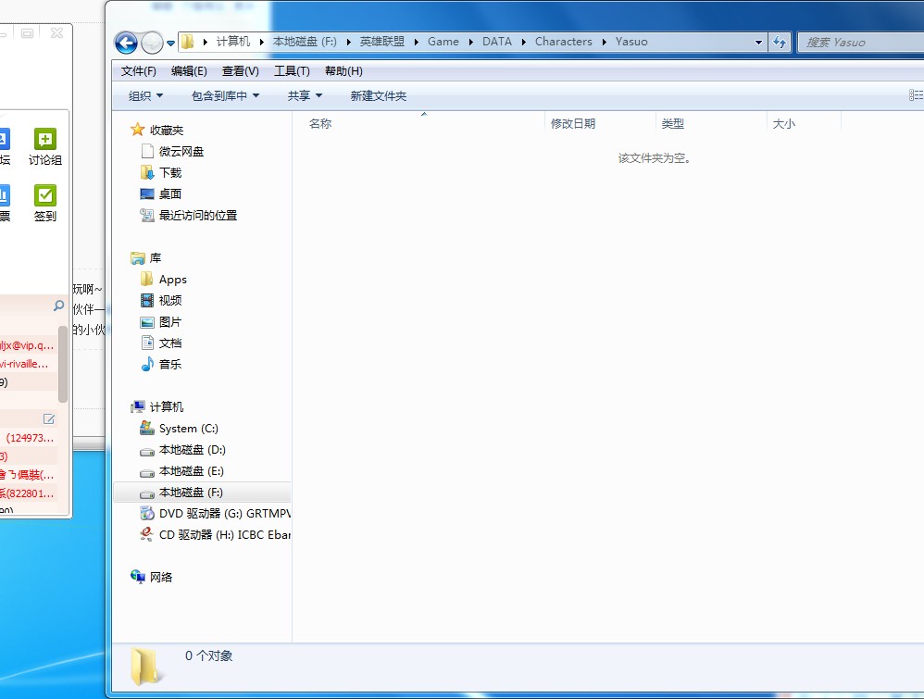Screen dimensions: 924x699
Task: Open address bar history dropdown
Action: point(758,43)
